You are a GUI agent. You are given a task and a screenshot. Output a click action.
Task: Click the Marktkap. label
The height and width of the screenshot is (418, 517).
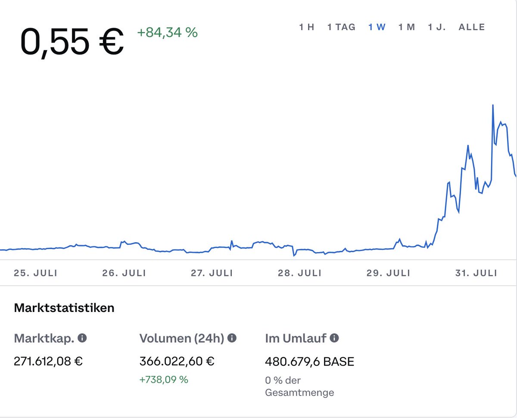44,338
